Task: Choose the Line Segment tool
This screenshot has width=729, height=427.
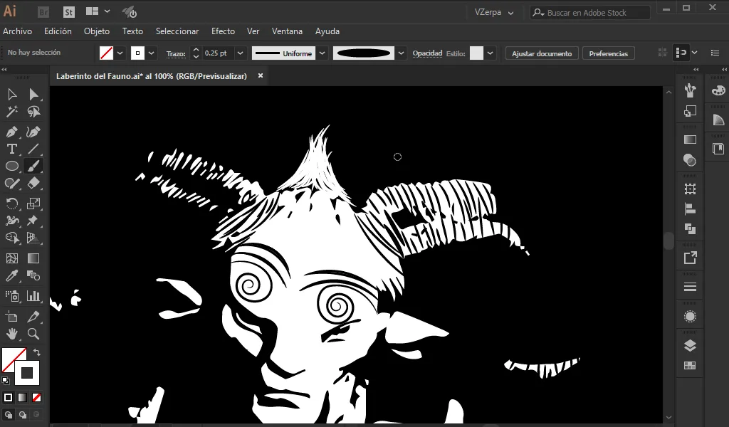Action: [x=33, y=149]
